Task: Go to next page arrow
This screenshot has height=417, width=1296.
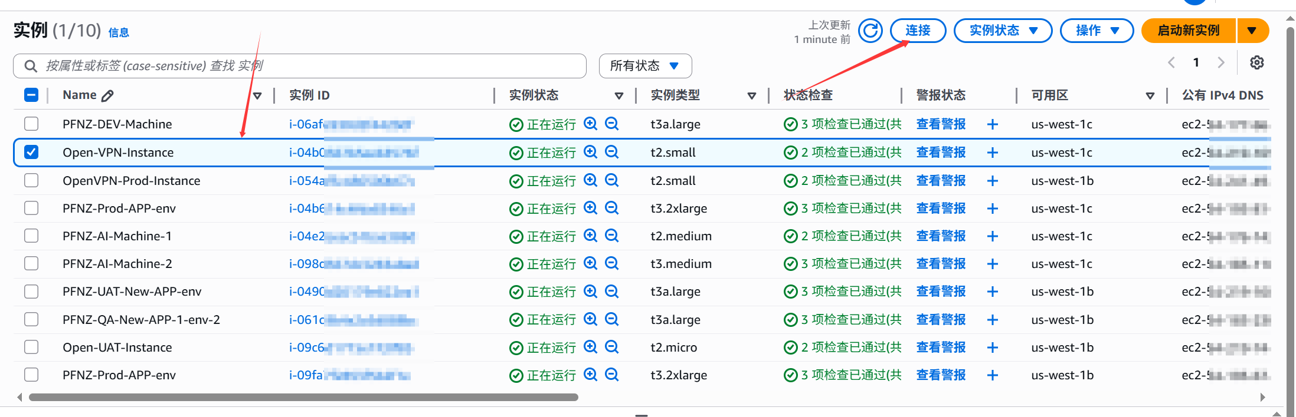Action: pyautogui.click(x=1221, y=62)
